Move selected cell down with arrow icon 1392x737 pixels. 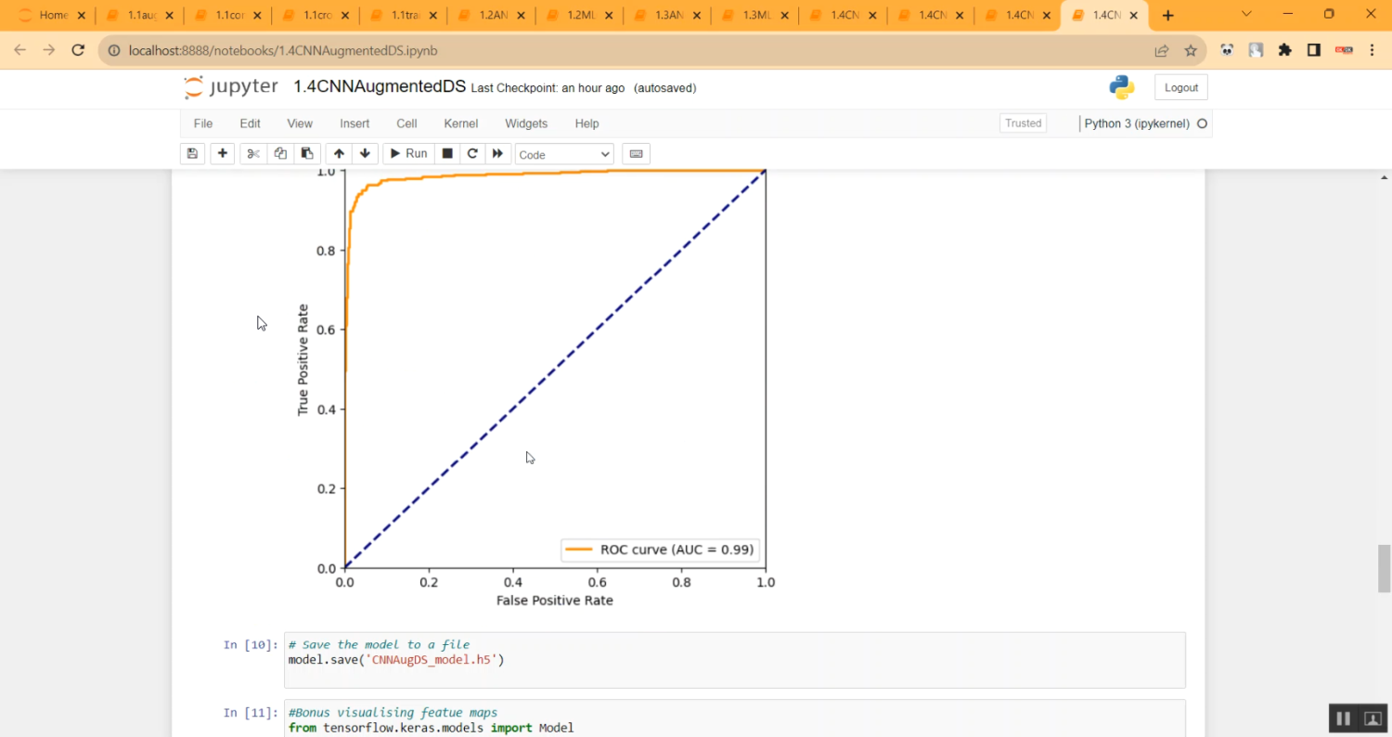(365, 154)
